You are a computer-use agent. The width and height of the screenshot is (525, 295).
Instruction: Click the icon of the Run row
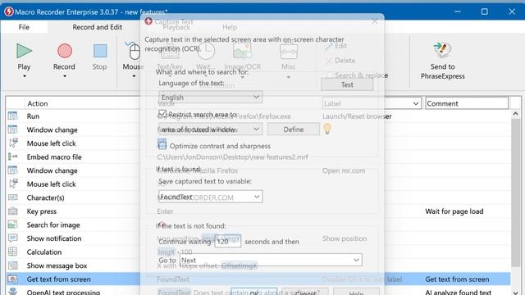point(13,116)
